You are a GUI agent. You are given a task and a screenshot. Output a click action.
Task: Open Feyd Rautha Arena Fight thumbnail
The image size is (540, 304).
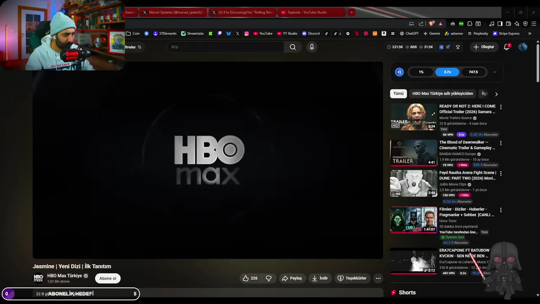[x=413, y=183]
